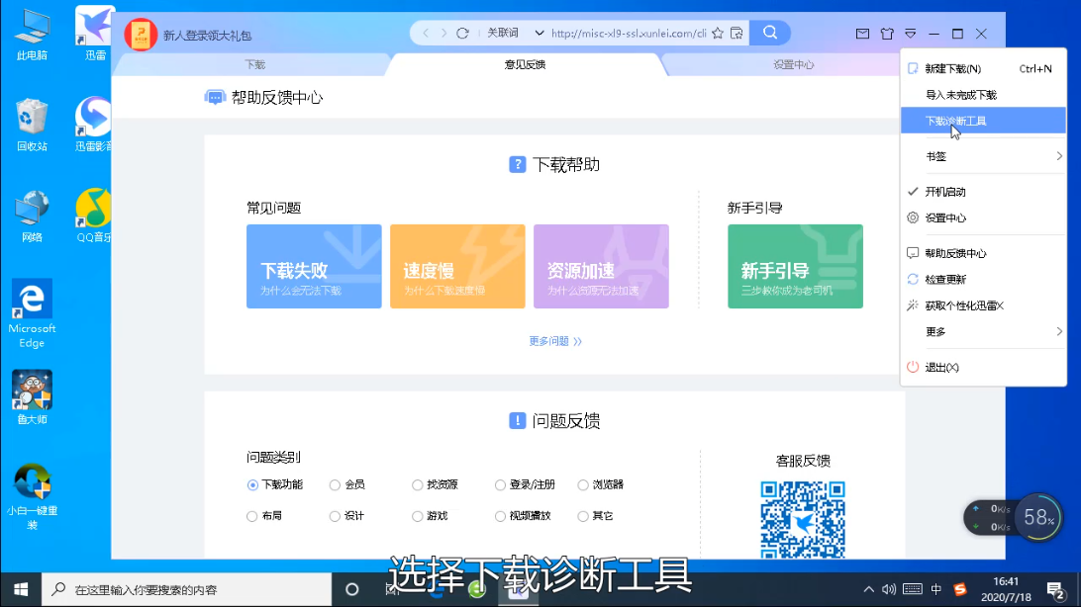Click the refresh page icon
Viewport: 1081px width, 607px height.
coord(462,34)
